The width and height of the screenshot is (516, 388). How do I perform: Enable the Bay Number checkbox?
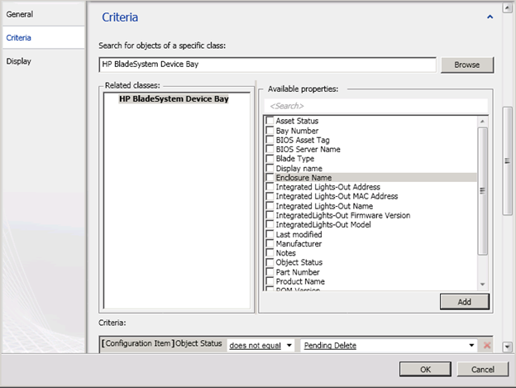[270, 131]
